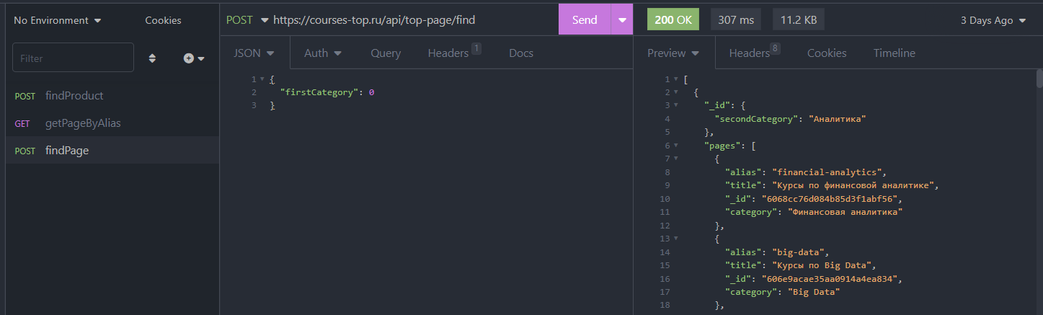Click the 307 ms response time
Image resolution: width=1043 pixels, height=315 pixels.
pos(736,20)
